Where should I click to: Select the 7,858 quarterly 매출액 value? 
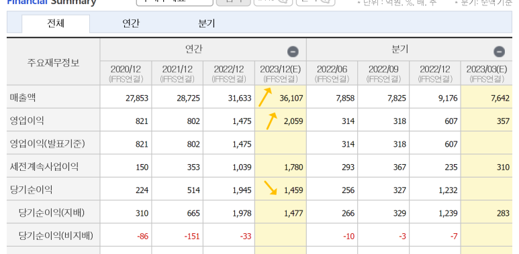coord(345,98)
